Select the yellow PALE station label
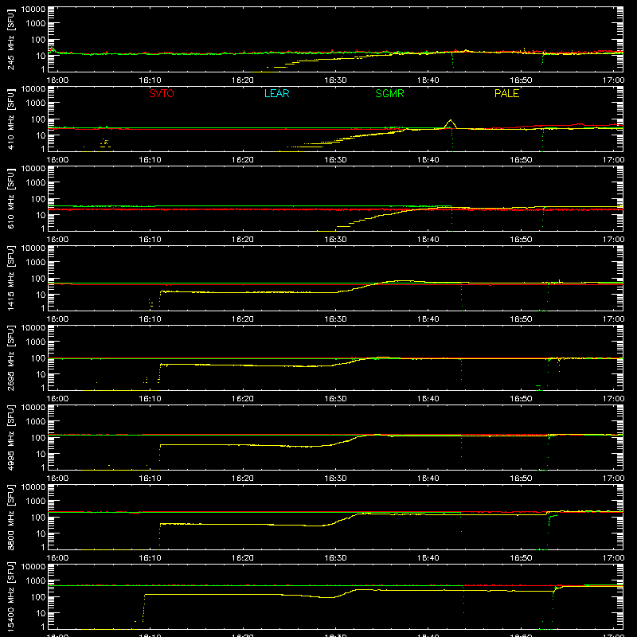Viewport: 637px width, 637px height. [506, 93]
